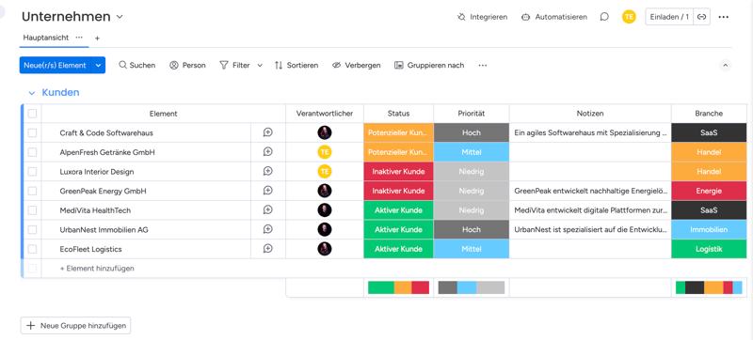Open conversation for EcoFleet Logistics
Screen dimensions: 753x340
[x=268, y=249]
